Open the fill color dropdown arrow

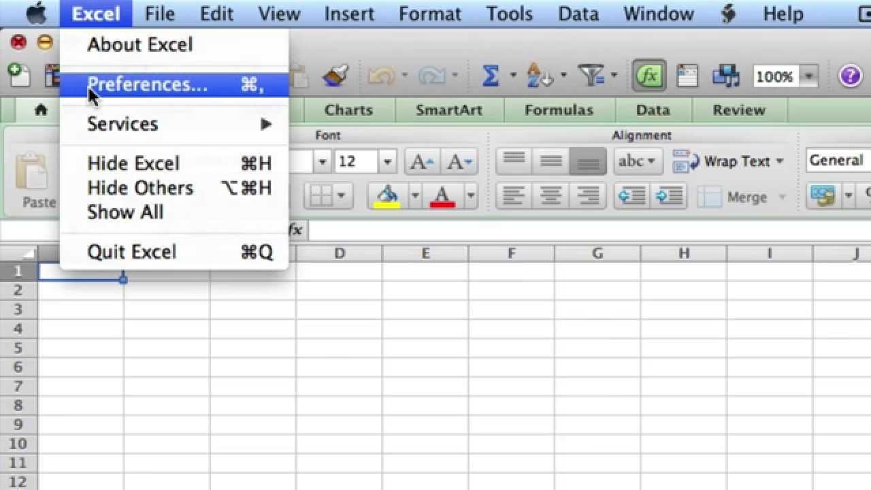click(414, 197)
